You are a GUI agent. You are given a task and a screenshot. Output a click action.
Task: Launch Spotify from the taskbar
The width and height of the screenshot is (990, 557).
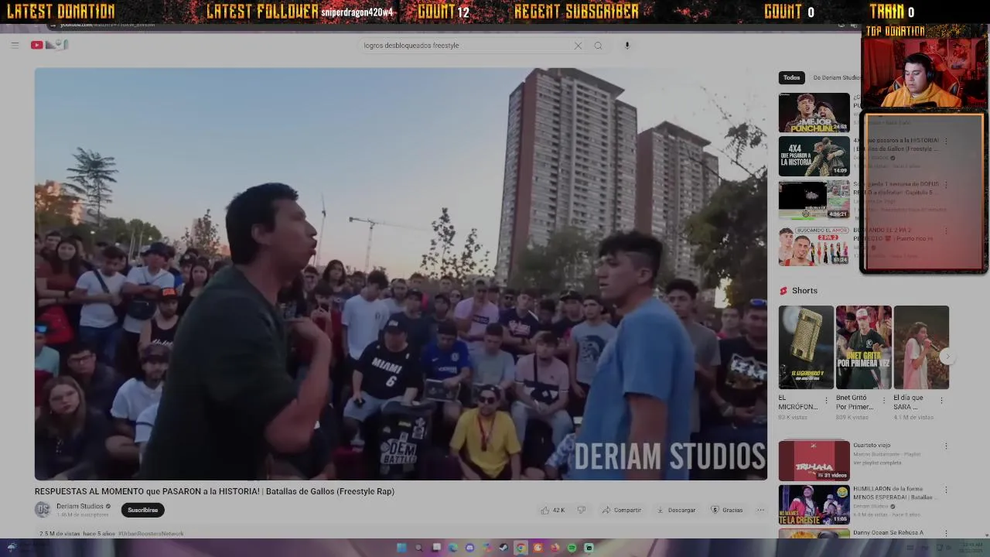point(572,548)
